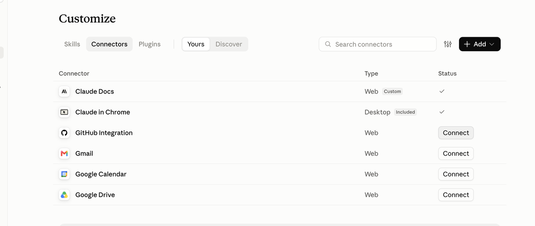Switch to the Discover view
Screen dimensions: 535x226
(229, 44)
